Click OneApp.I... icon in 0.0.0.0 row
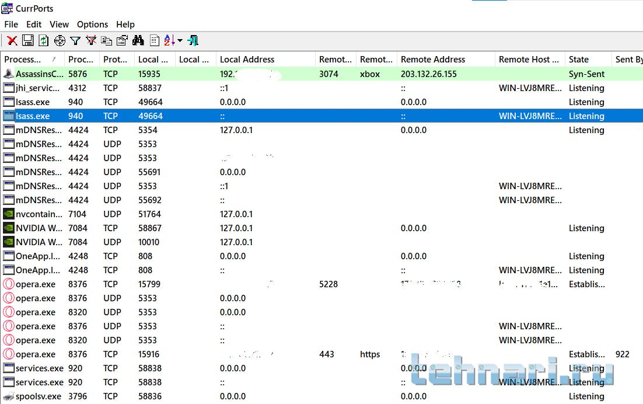Screen dimensions: 643x404 click(x=9, y=256)
